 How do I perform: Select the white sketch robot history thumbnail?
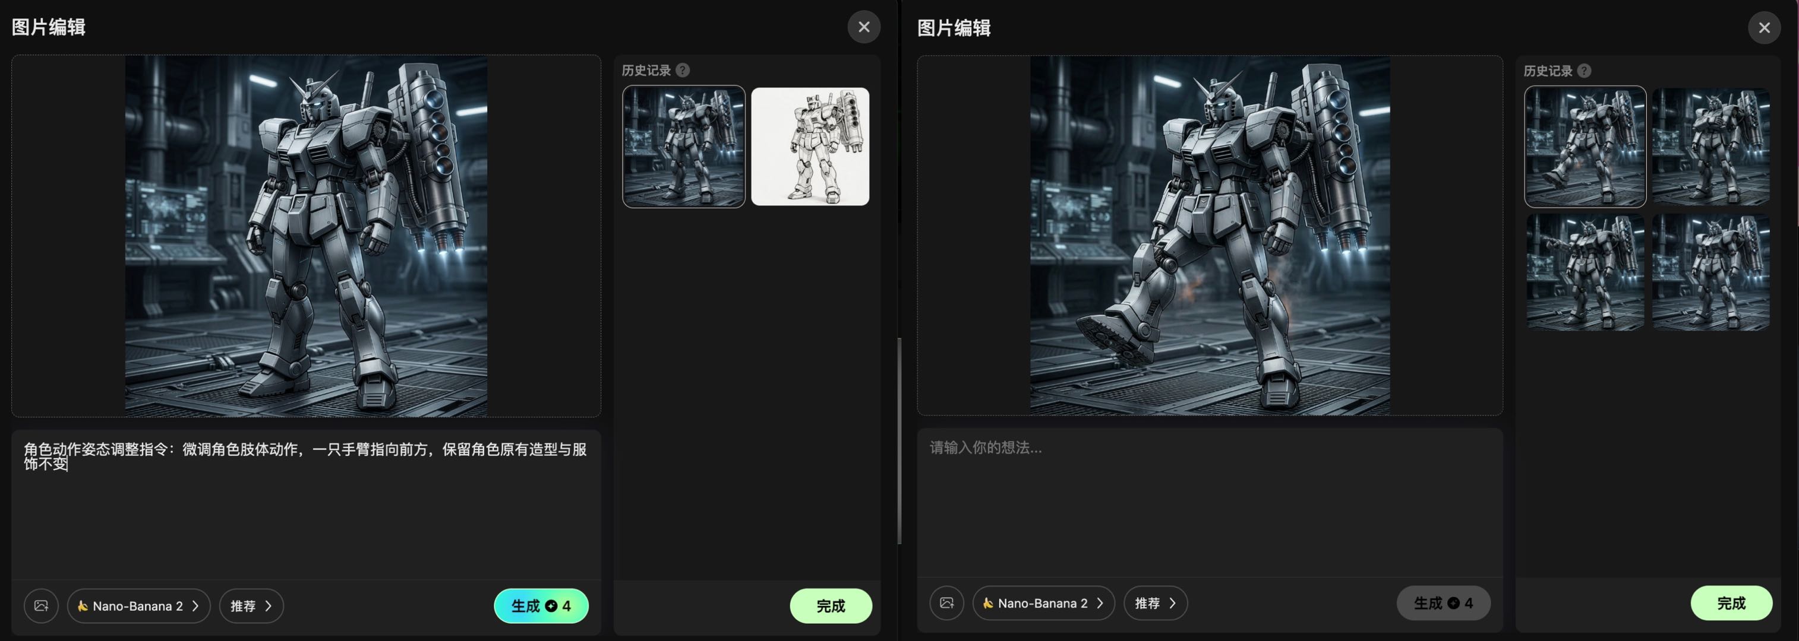[x=810, y=147]
